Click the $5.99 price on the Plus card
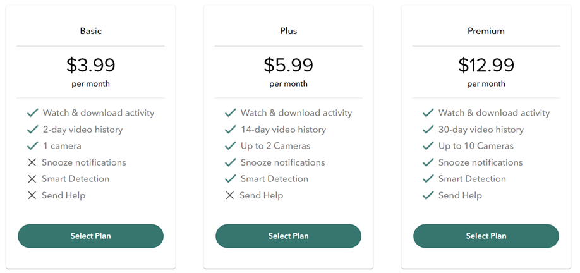 click(x=288, y=64)
